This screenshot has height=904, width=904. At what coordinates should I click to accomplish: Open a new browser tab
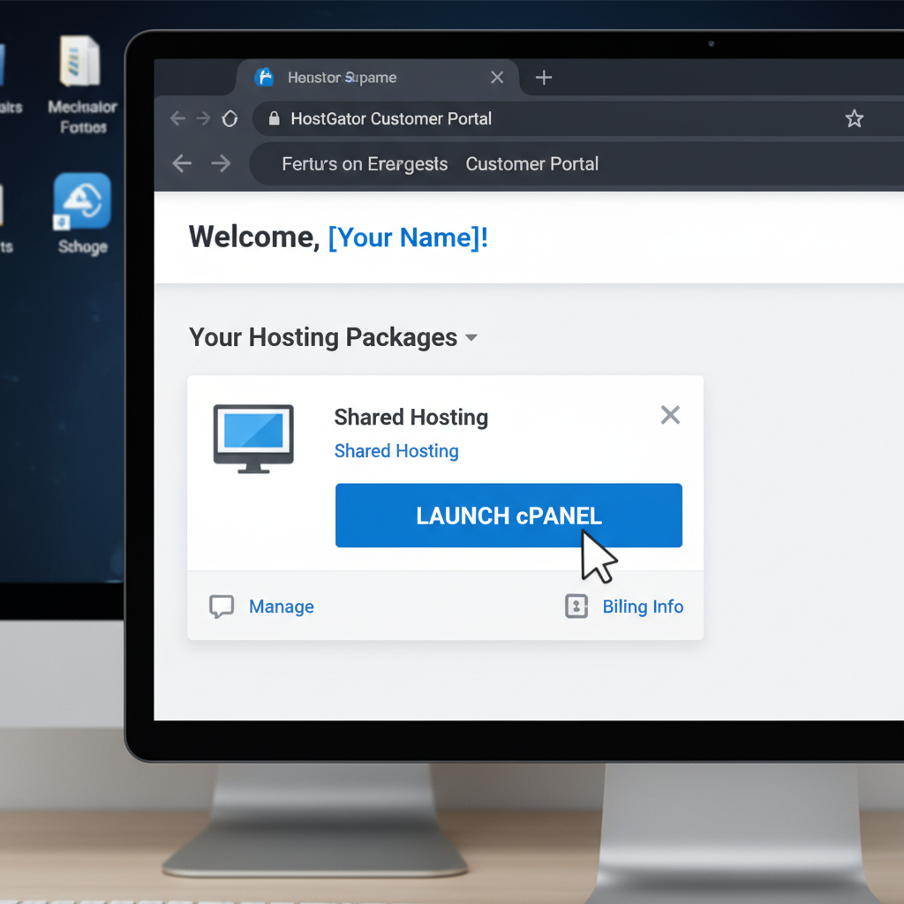coord(543,78)
